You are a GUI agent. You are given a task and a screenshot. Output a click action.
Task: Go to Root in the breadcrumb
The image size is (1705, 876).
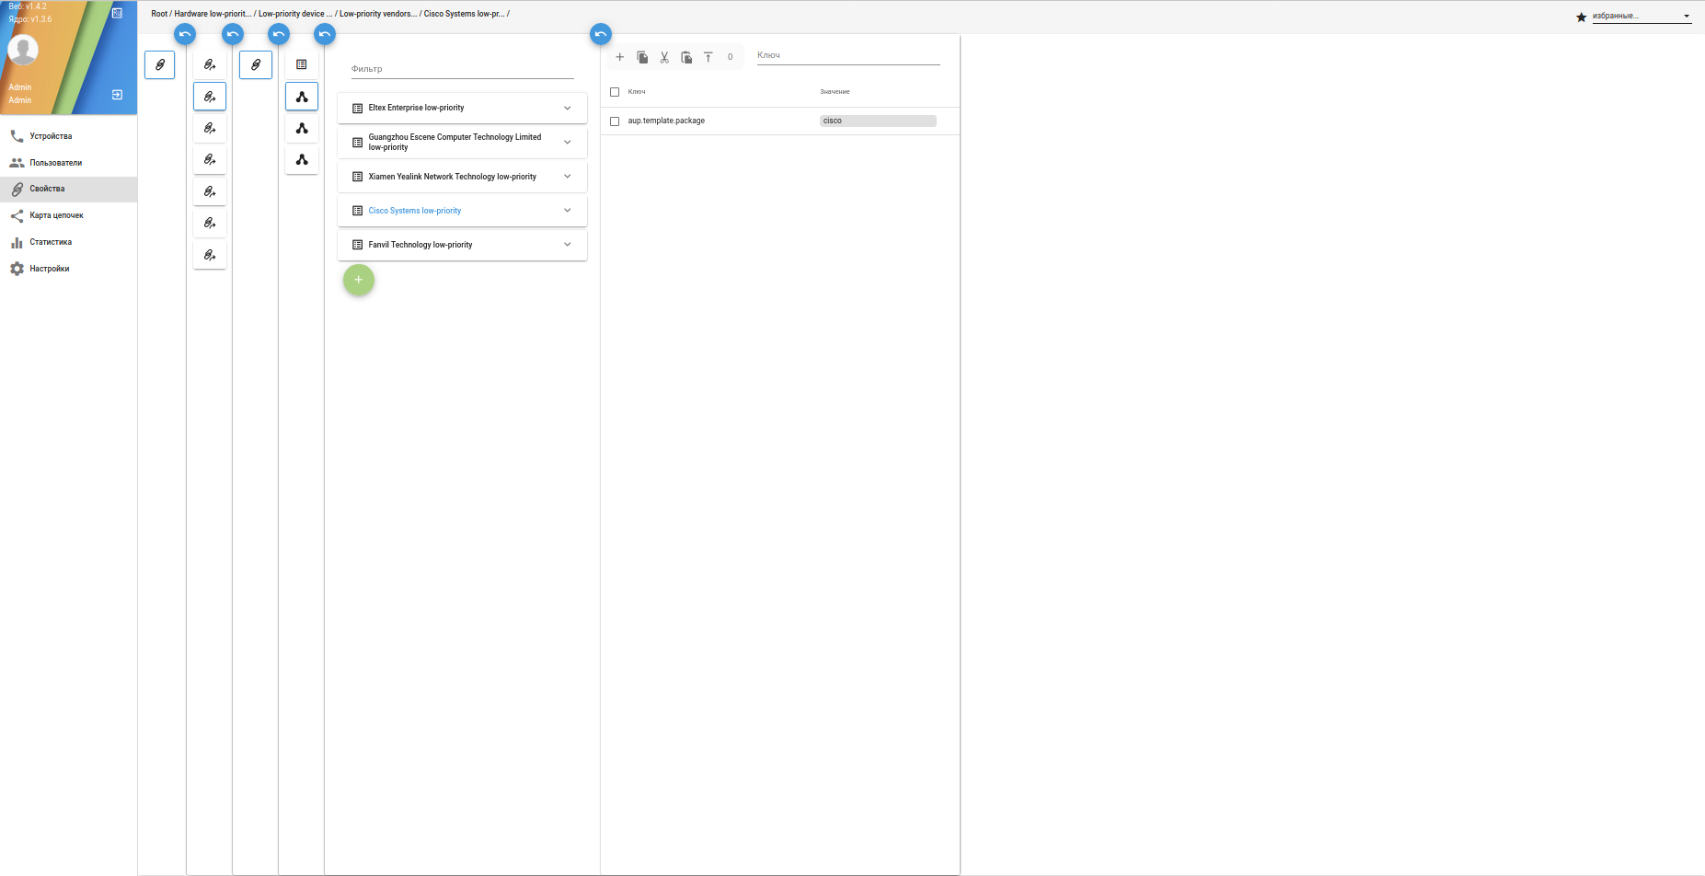pyautogui.click(x=159, y=14)
